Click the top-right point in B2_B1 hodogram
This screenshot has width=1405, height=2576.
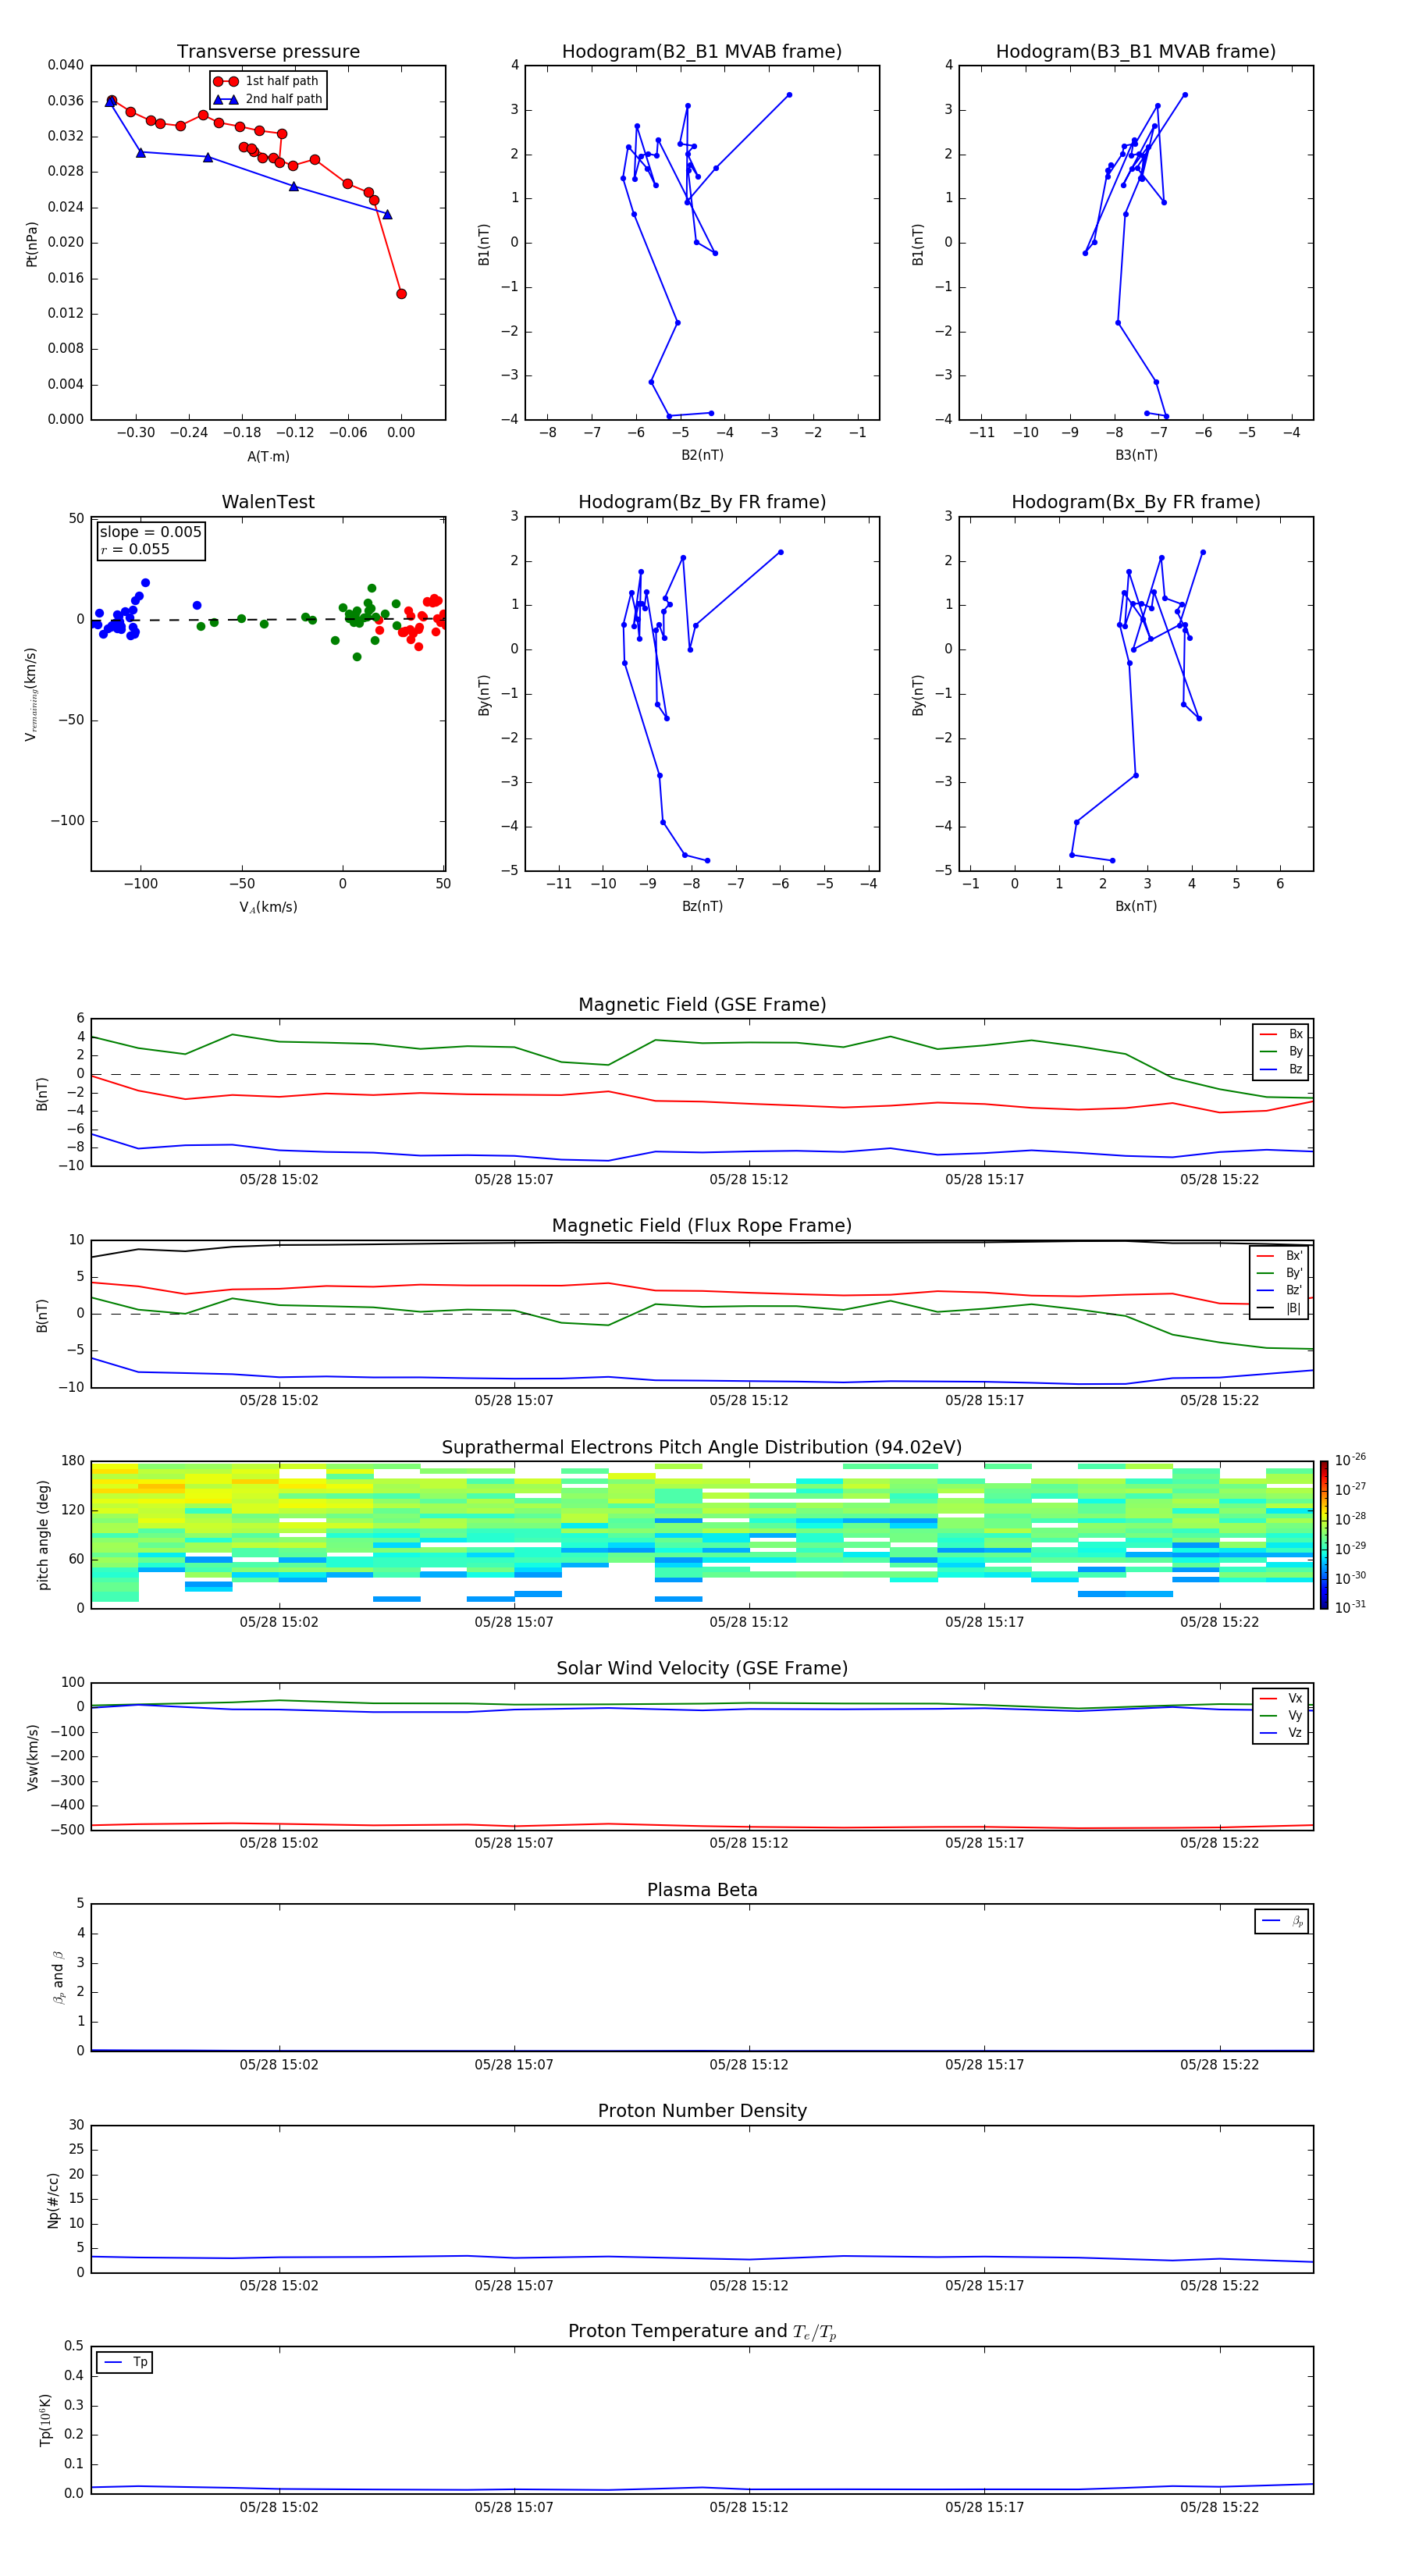789,95
